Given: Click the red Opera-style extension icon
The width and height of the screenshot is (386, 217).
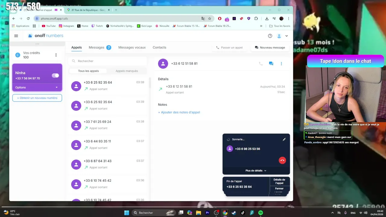Looking at the screenshot, I should pos(220,18).
